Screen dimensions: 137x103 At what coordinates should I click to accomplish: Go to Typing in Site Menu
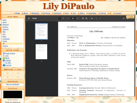(x=5, y=41)
